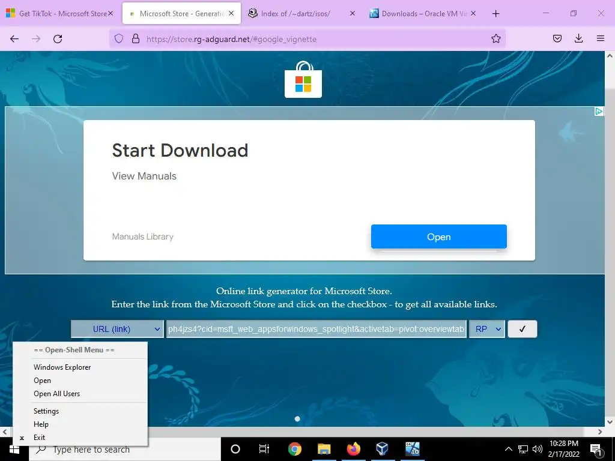The height and width of the screenshot is (461, 615).
Task: Click Start Download ad heading
Action: coord(180,151)
